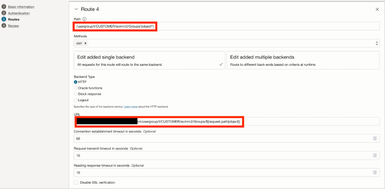This screenshot has width=385, height=189.
Task: Close the Route 4 panel
Action: point(377,9)
